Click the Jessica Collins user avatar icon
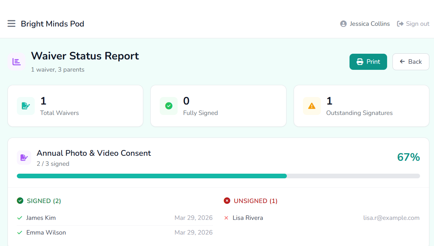This screenshot has height=246, width=434. tap(343, 24)
